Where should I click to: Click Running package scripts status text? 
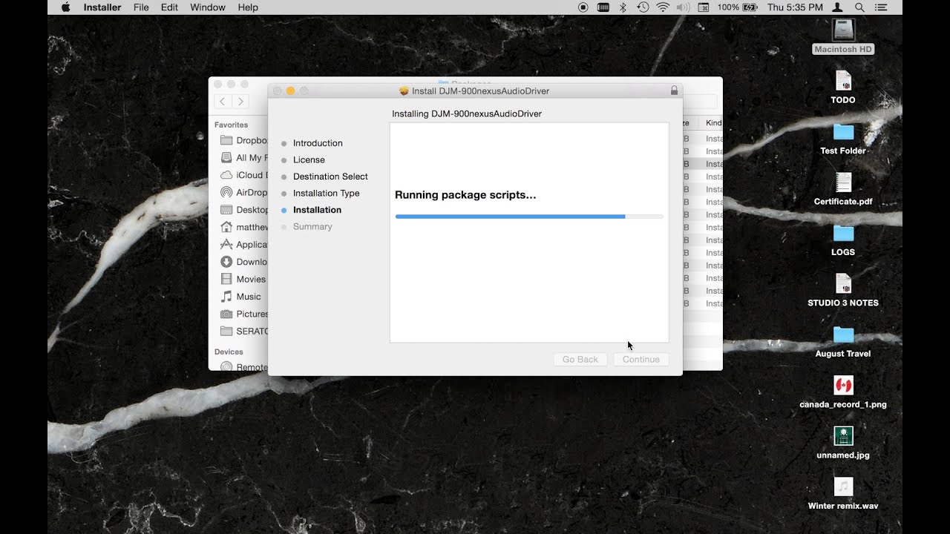(465, 195)
